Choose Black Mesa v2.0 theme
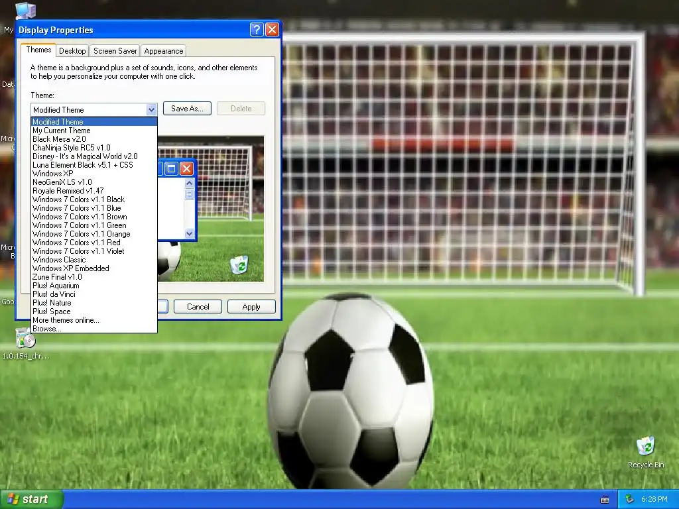The width and height of the screenshot is (679, 509). [94, 139]
